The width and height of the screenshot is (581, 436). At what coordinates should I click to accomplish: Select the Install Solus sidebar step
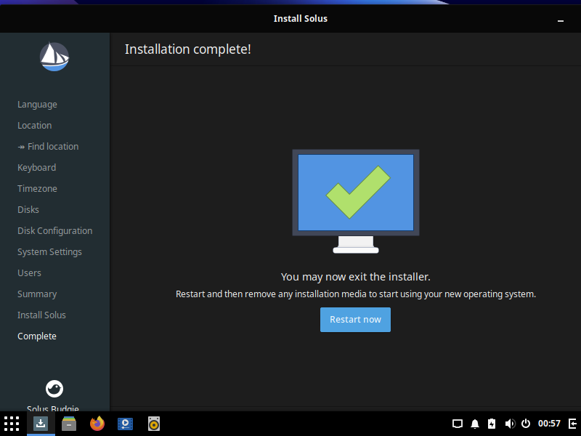pos(41,315)
